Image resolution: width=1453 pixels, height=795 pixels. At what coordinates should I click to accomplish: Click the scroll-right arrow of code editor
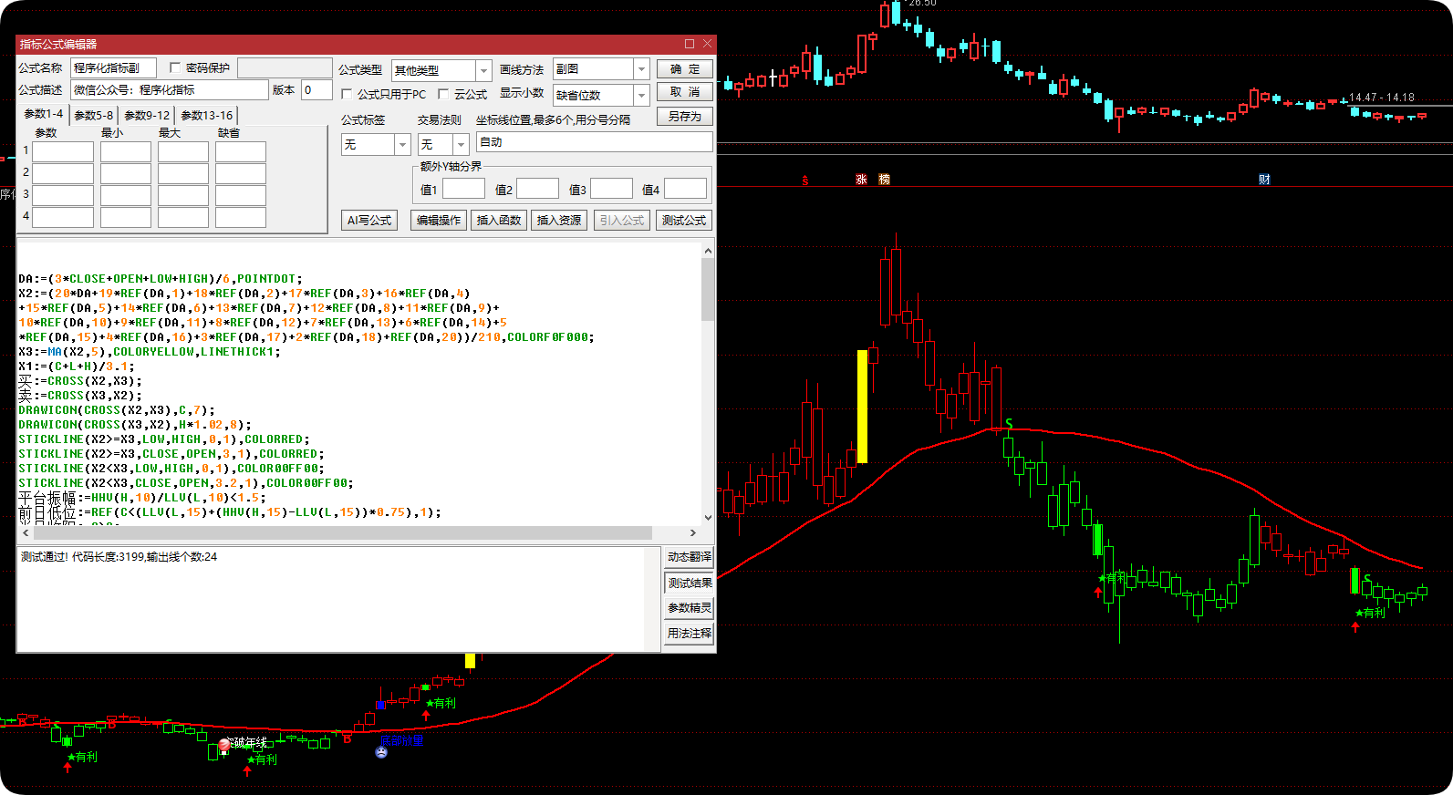click(693, 532)
